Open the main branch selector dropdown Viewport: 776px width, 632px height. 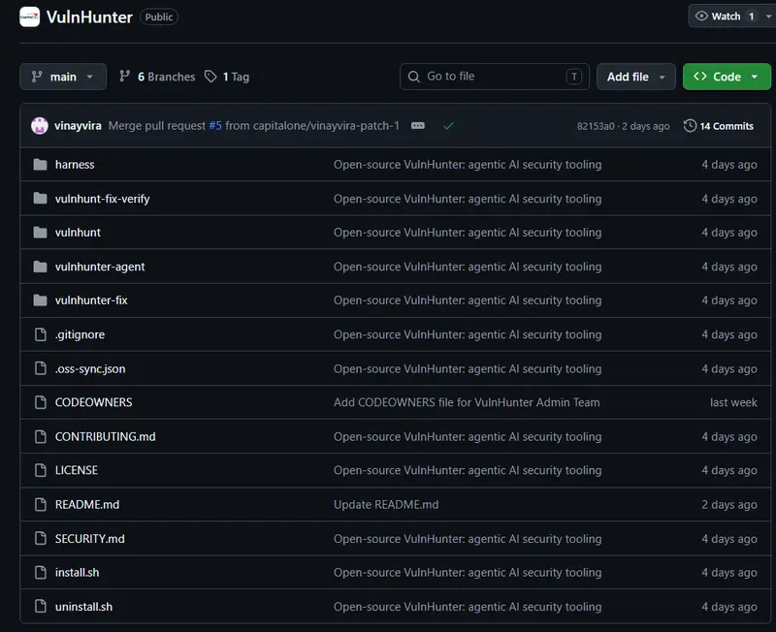pyautogui.click(x=63, y=77)
